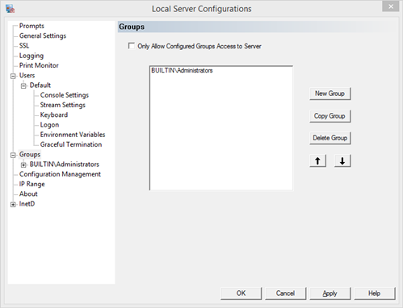Click the Delete Group button
This screenshot has height=308, width=403.
pos(330,138)
